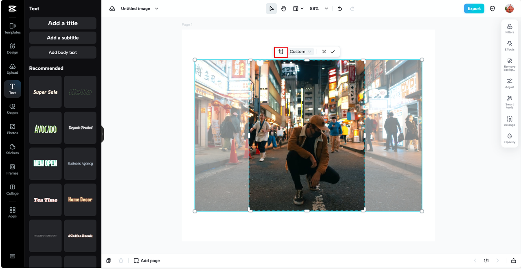Open the Effects panel
Image resolution: width=521 pixels, height=269 pixels.
(x=510, y=46)
